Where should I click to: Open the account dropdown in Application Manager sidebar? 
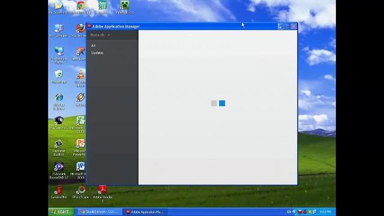click(100, 35)
